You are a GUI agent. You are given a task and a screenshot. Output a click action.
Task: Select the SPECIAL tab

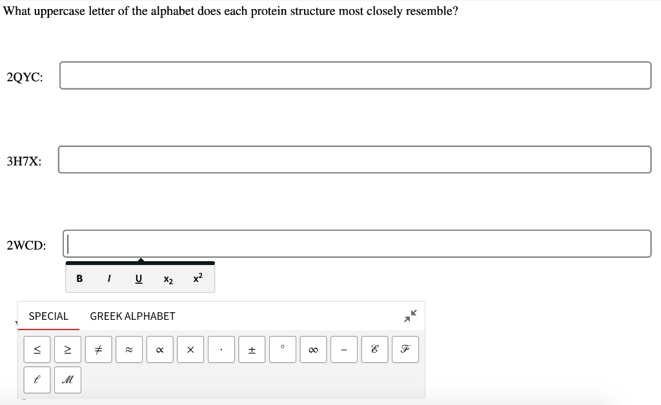[48, 316]
